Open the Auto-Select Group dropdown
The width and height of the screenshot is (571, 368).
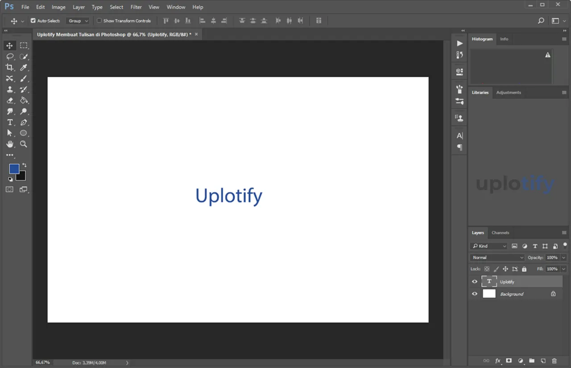click(78, 21)
